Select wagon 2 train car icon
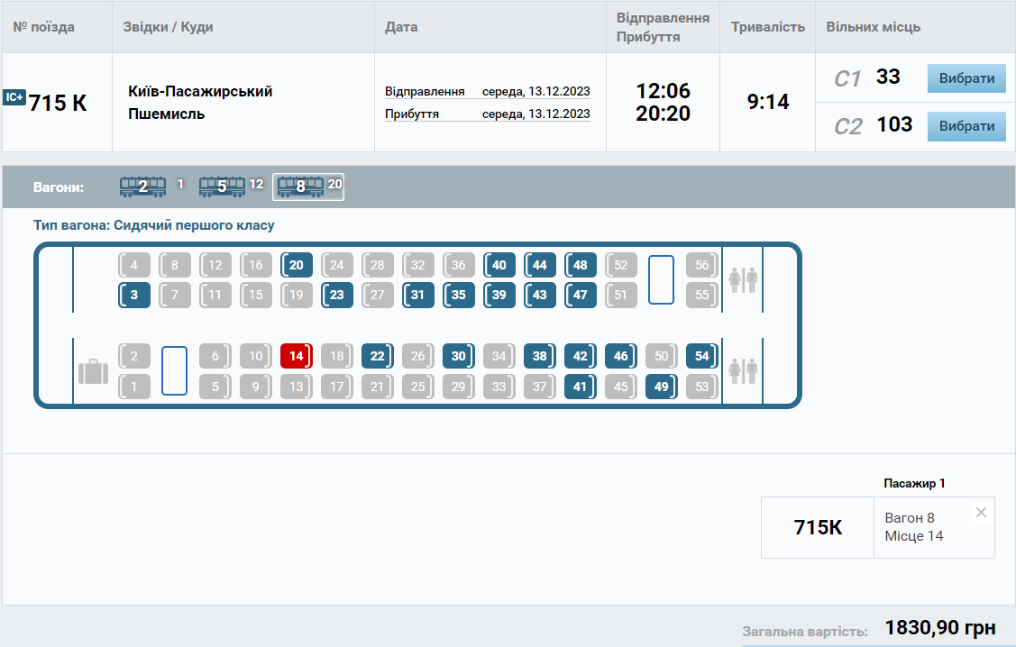The height and width of the screenshot is (647, 1016). click(x=142, y=187)
